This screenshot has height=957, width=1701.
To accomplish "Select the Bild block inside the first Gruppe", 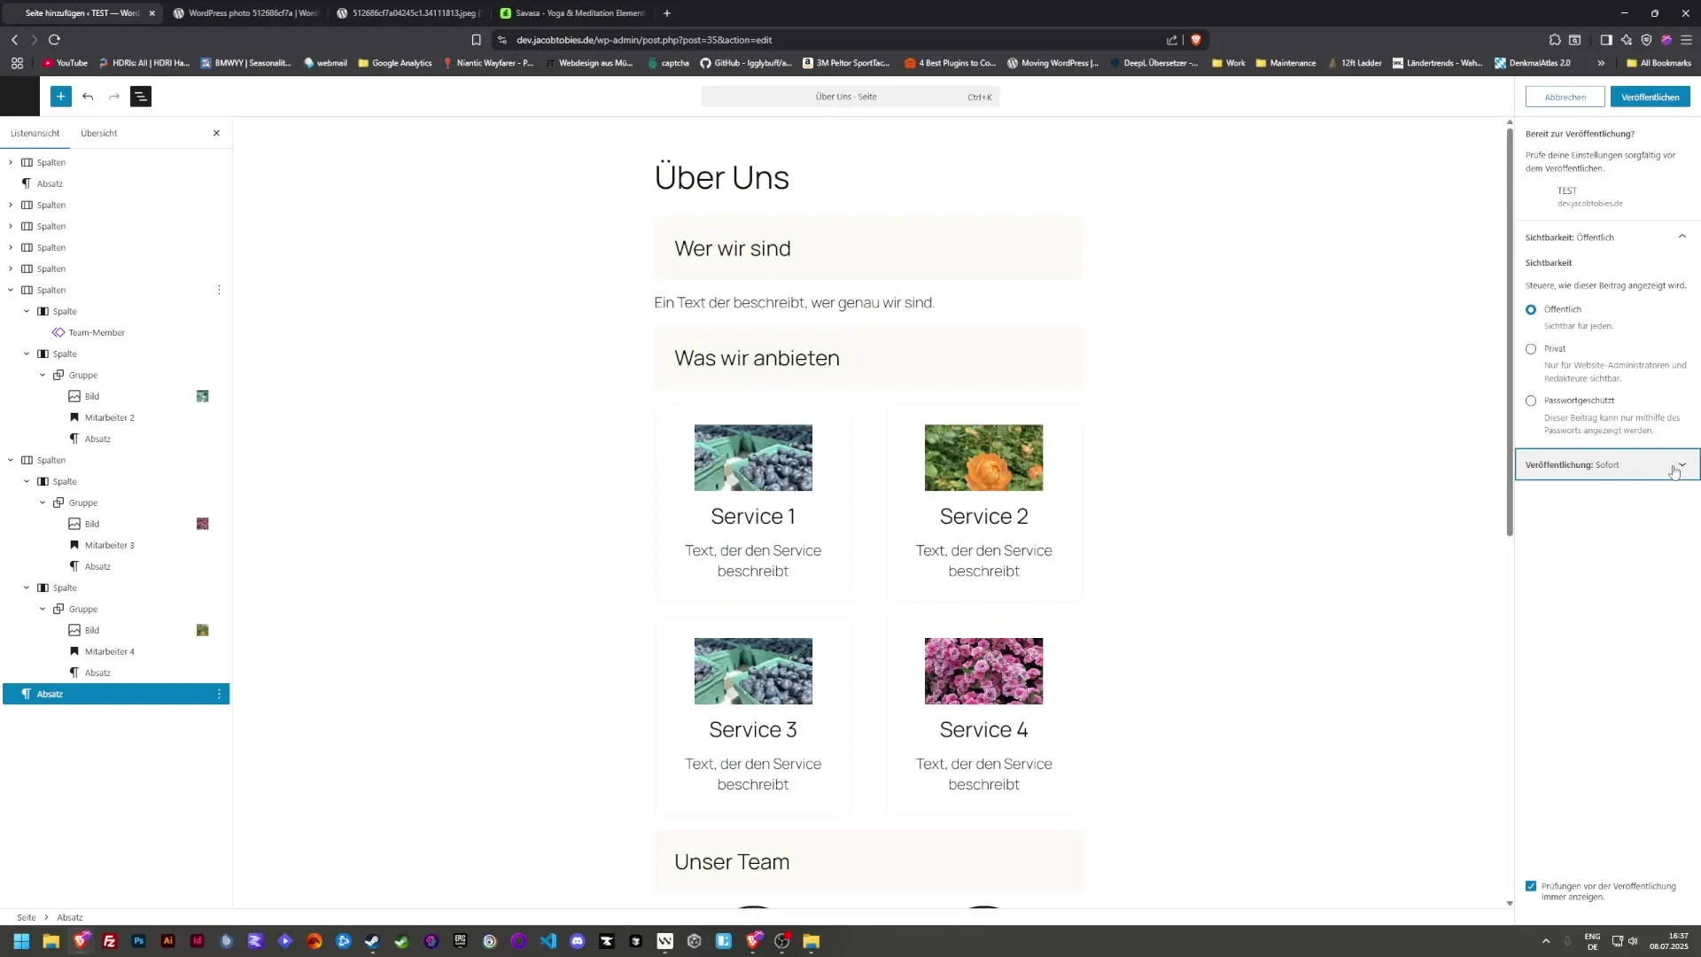I will tap(93, 396).
